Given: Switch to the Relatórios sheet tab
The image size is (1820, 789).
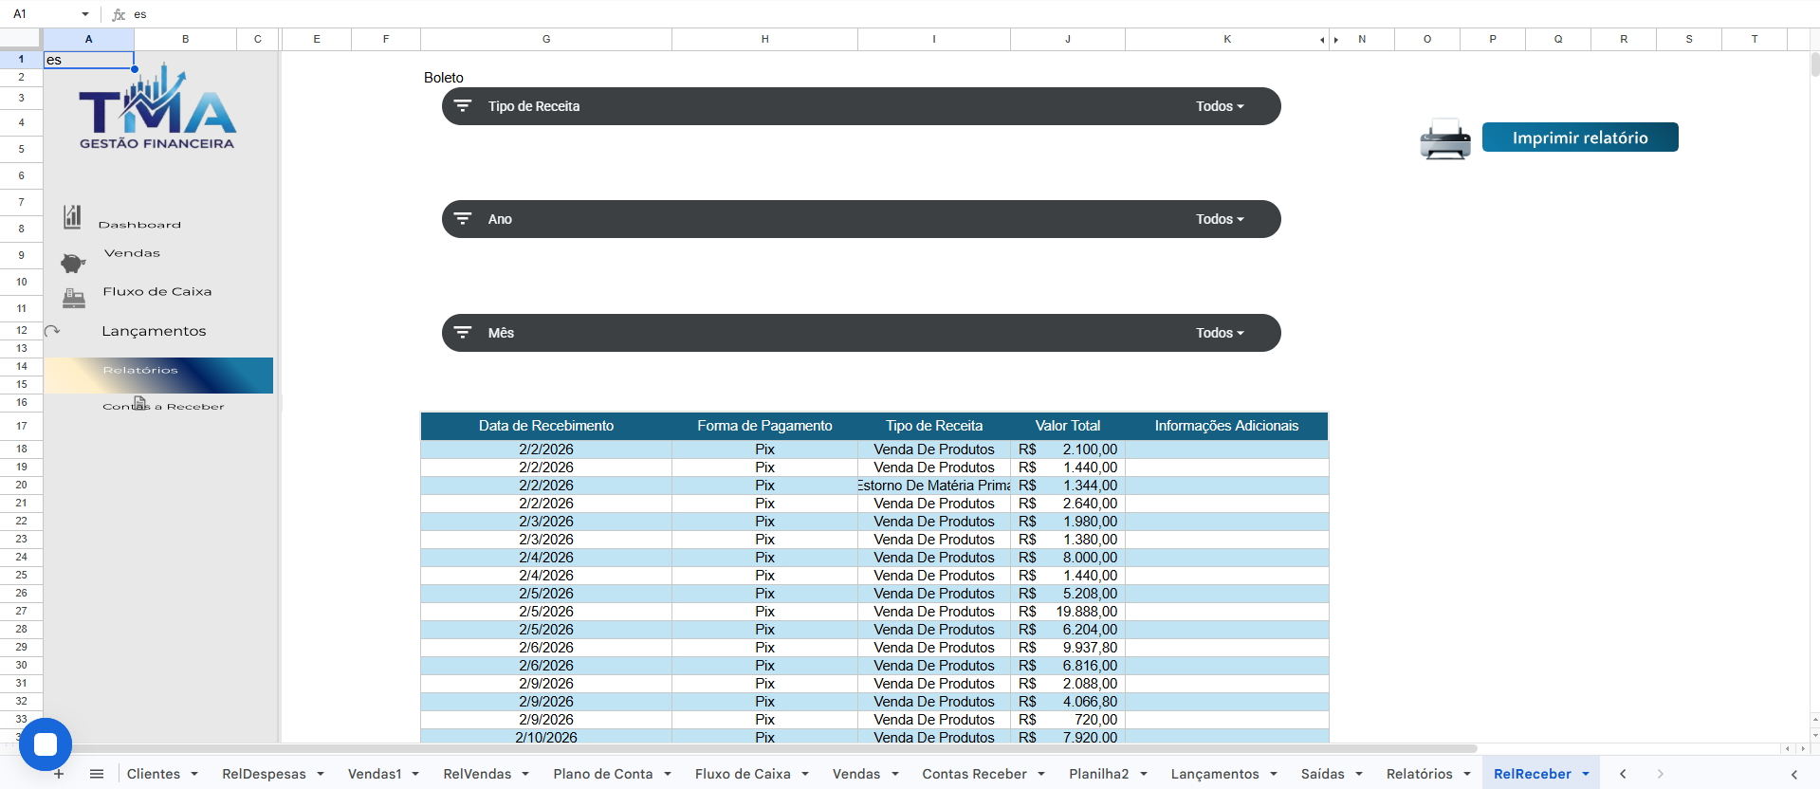Looking at the screenshot, I should (x=1420, y=774).
